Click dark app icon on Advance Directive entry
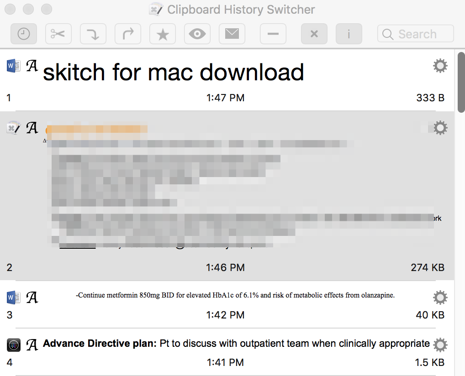Viewport: 465px width, 376px height. pyautogui.click(x=13, y=345)
